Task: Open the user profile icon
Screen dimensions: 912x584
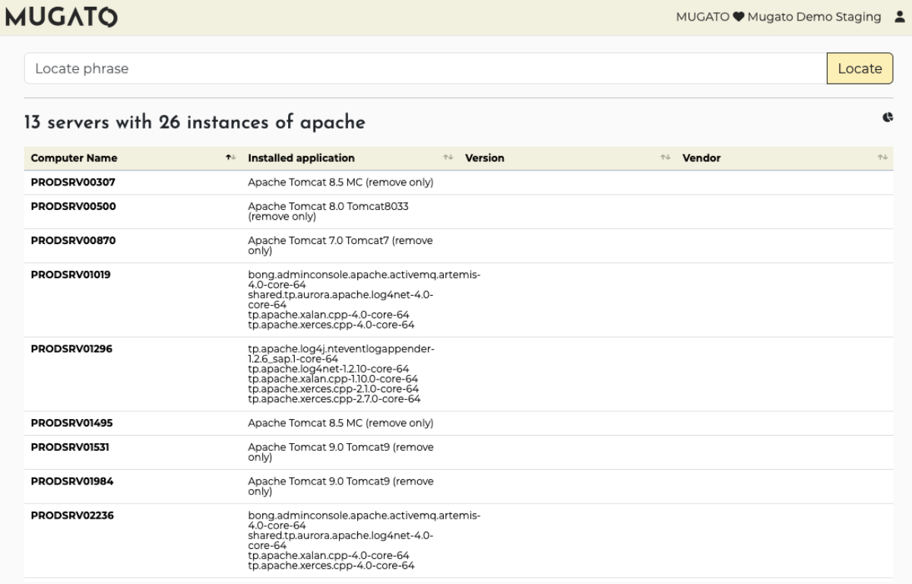Action: (899, 17)
